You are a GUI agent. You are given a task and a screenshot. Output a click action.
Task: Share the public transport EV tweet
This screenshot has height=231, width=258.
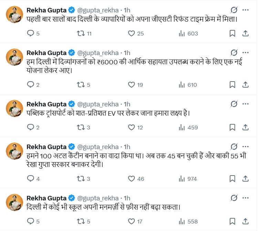click(x=246, y=127)
